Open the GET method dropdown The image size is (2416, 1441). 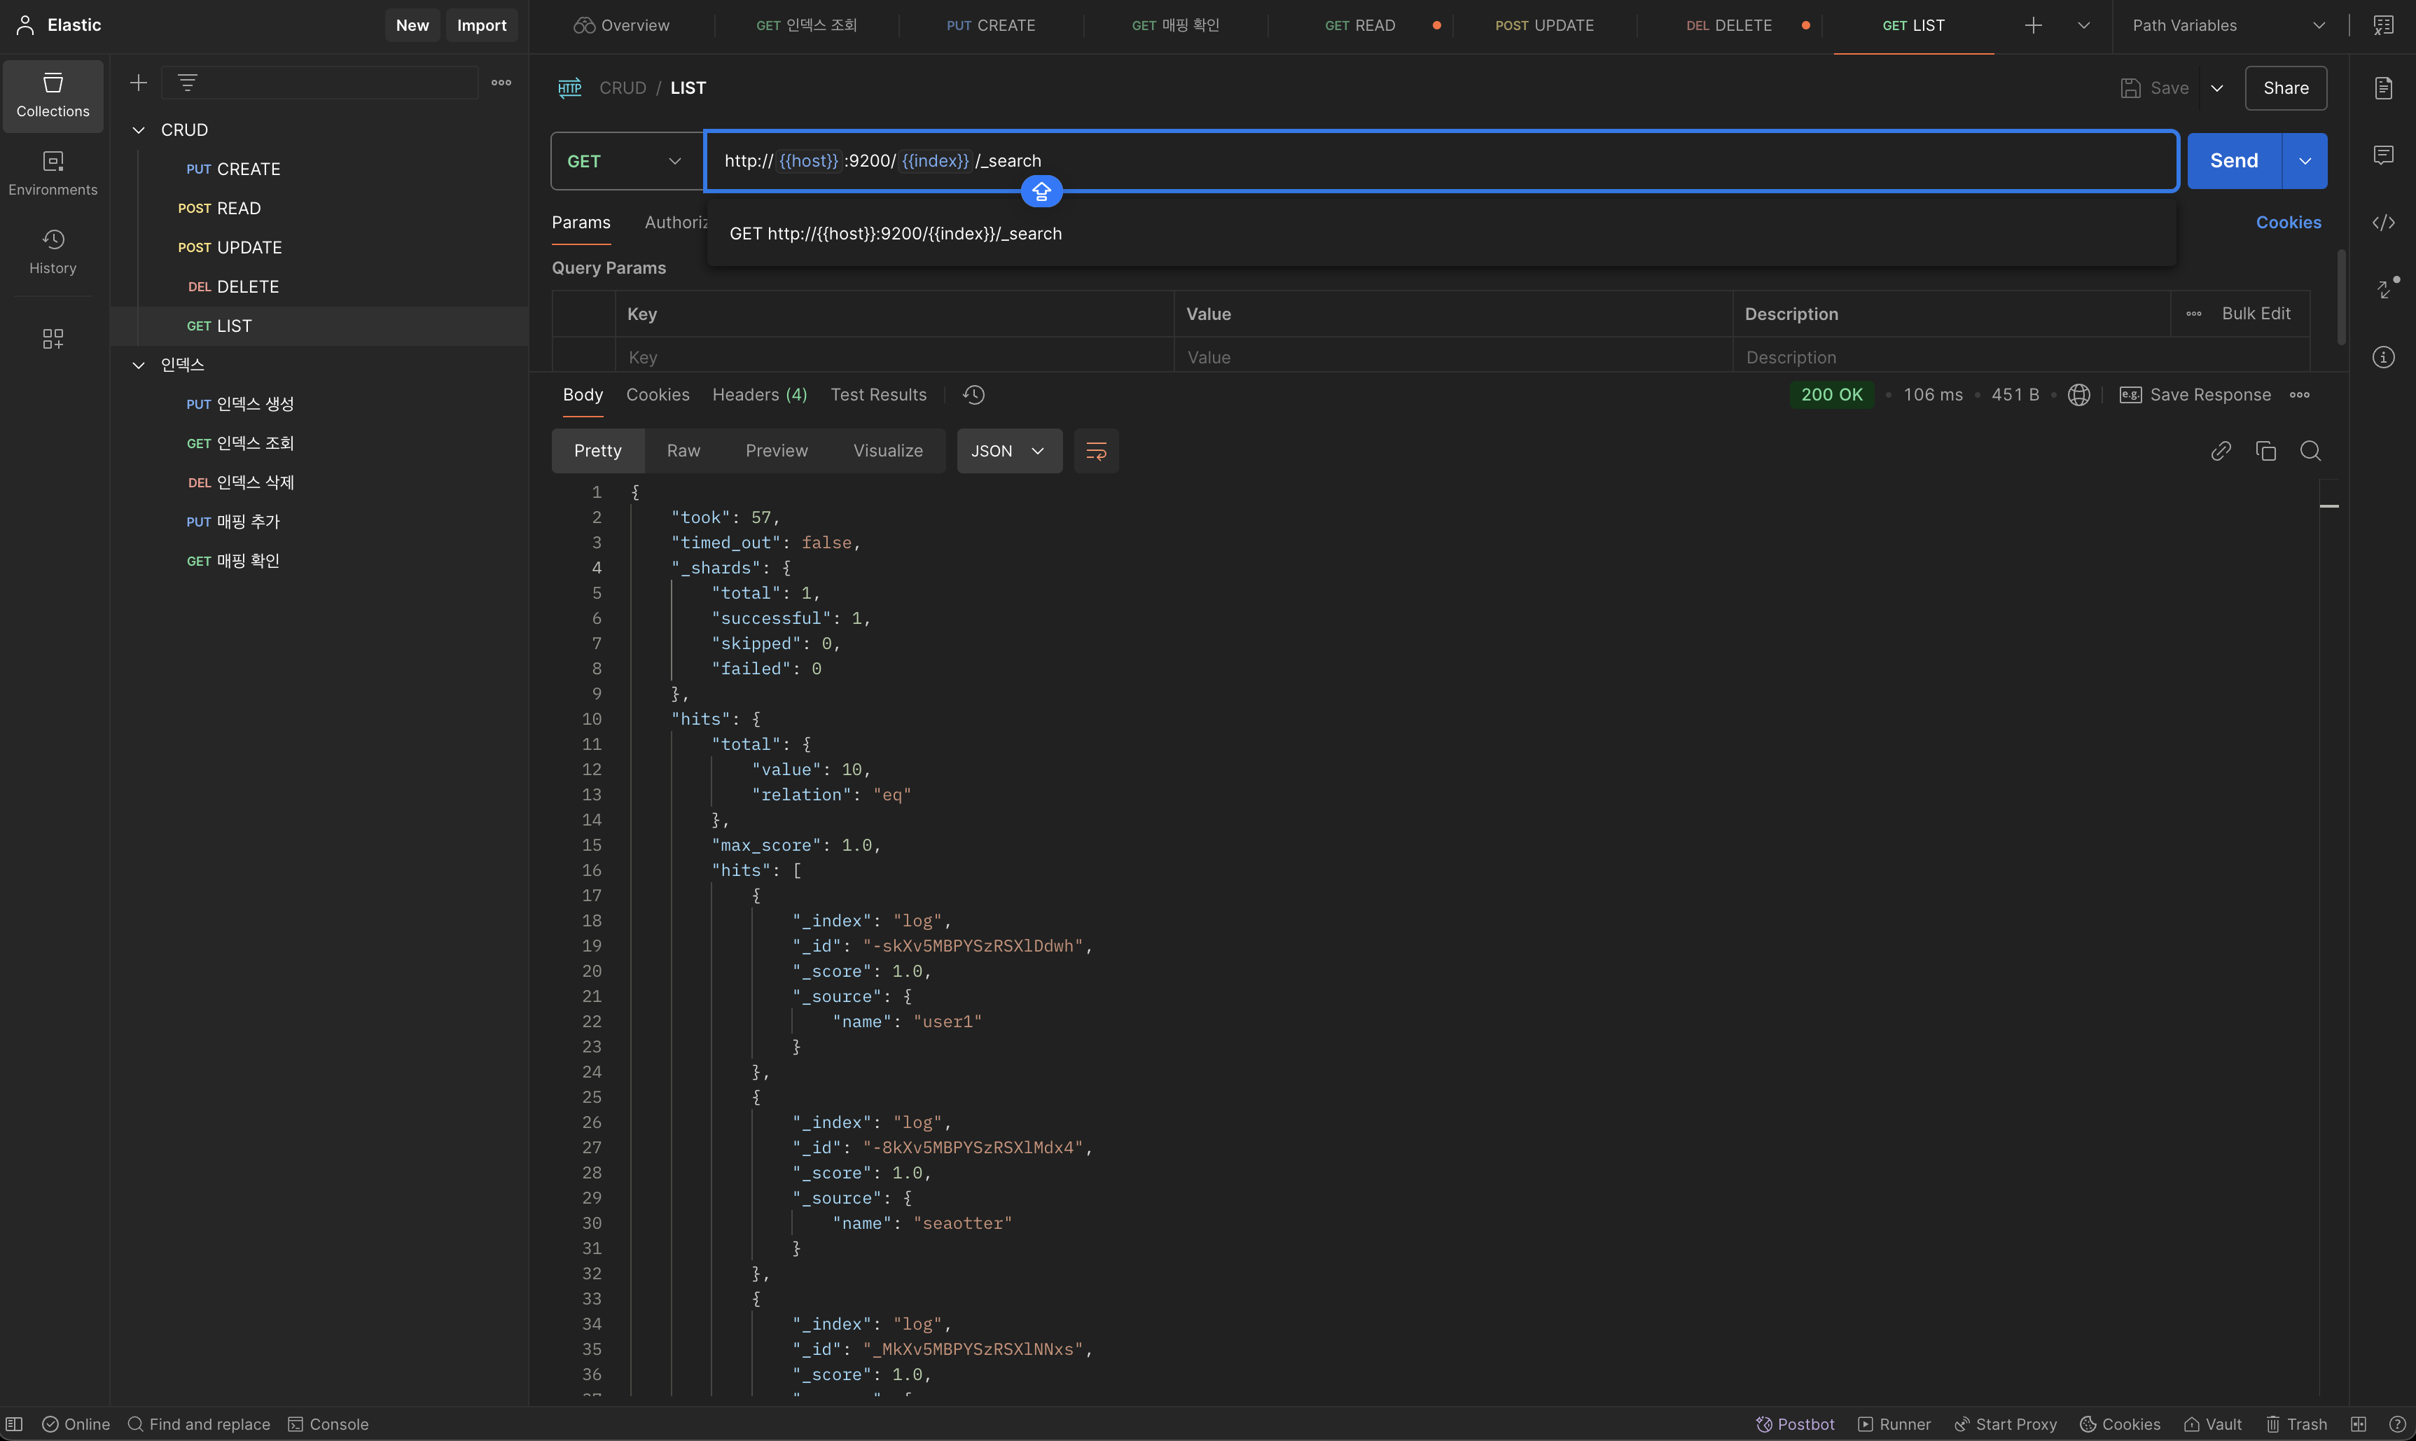coord(625,161)
